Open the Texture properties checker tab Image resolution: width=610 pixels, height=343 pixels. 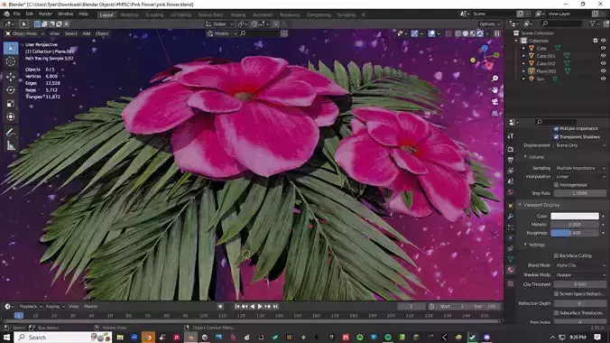tap(511, 283)
